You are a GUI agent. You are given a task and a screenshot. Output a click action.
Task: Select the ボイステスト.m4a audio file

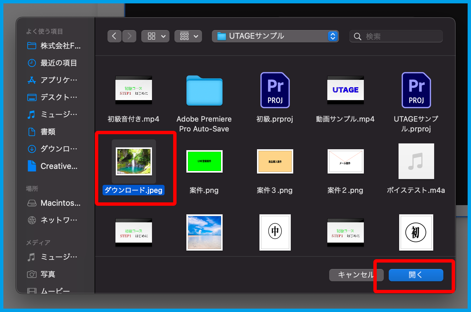416,162
